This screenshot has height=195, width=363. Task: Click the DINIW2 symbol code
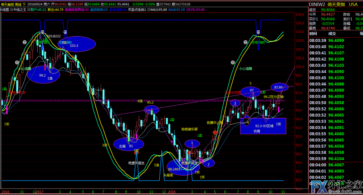pos(317,4)
